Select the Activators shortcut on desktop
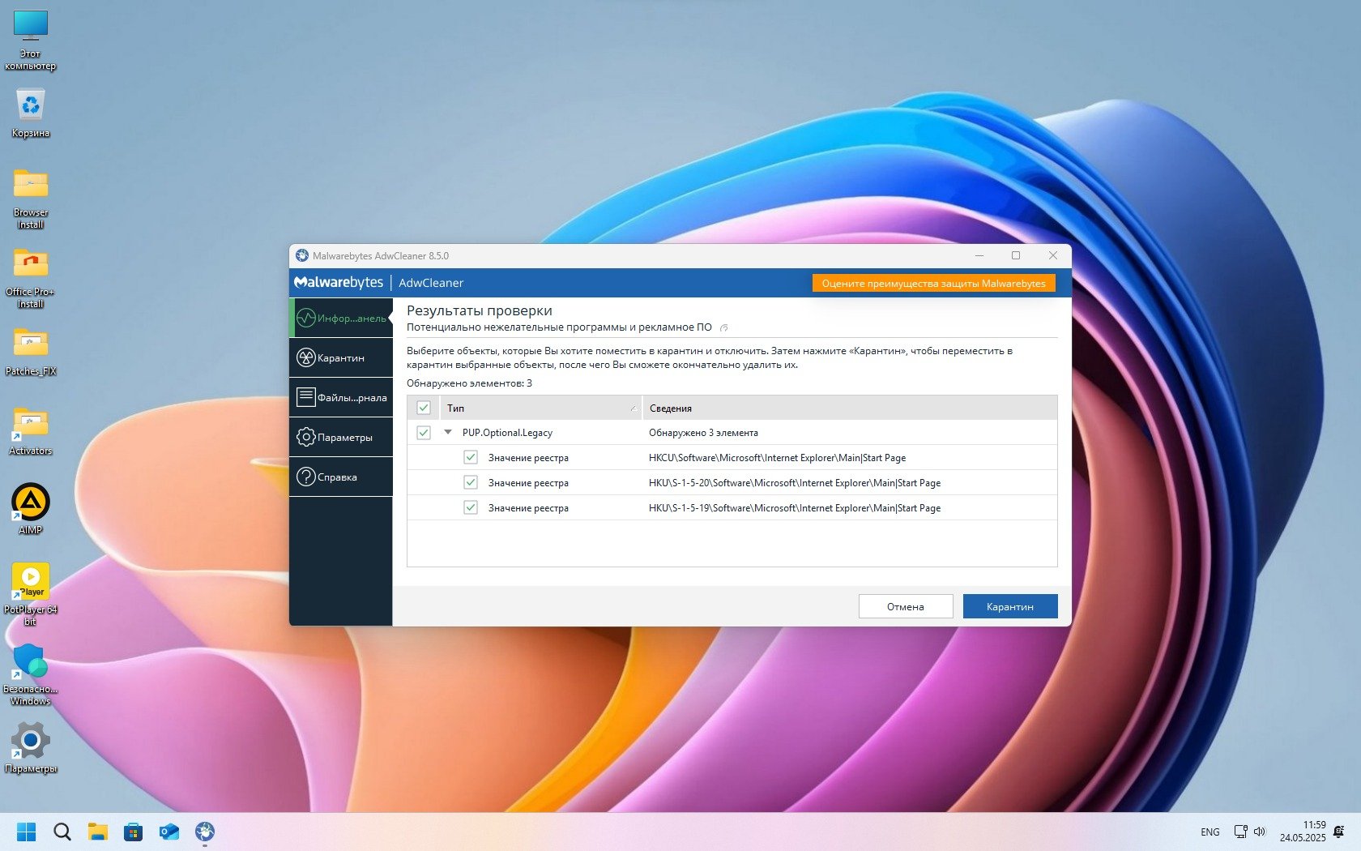The width and height of the screenshot is (1361, 851). (31, 431)
